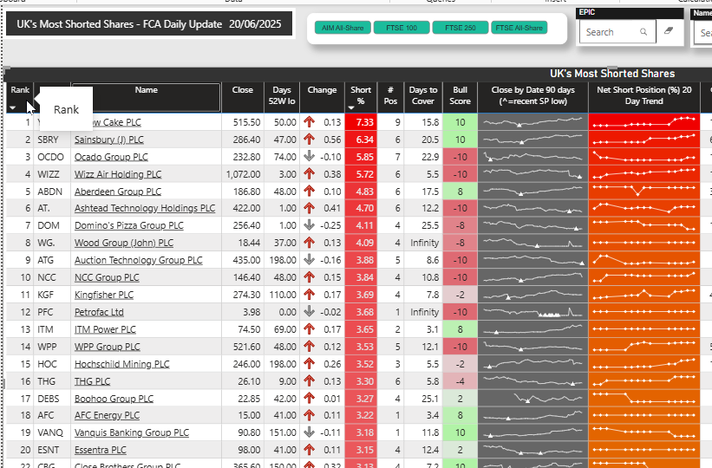This screenshot has width=712, height=468.
Task: Open Wizz Air Holding PLC link
Action: [118, 174]
